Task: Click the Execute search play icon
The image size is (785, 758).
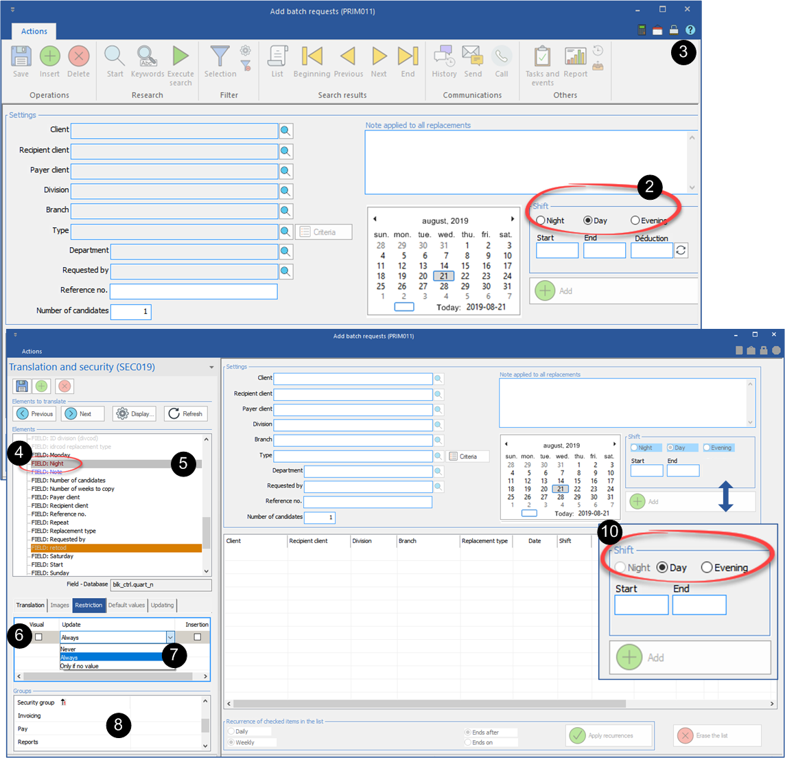Action: 180,56
